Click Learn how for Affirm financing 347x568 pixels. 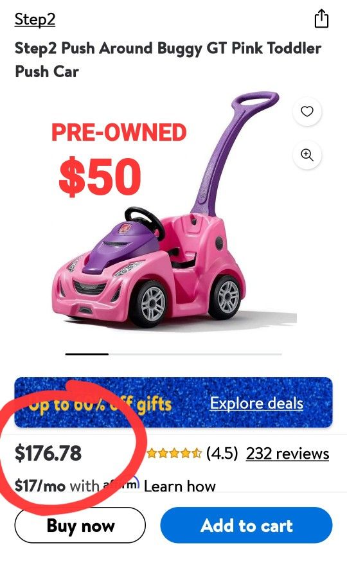click(x=180, y=486)
